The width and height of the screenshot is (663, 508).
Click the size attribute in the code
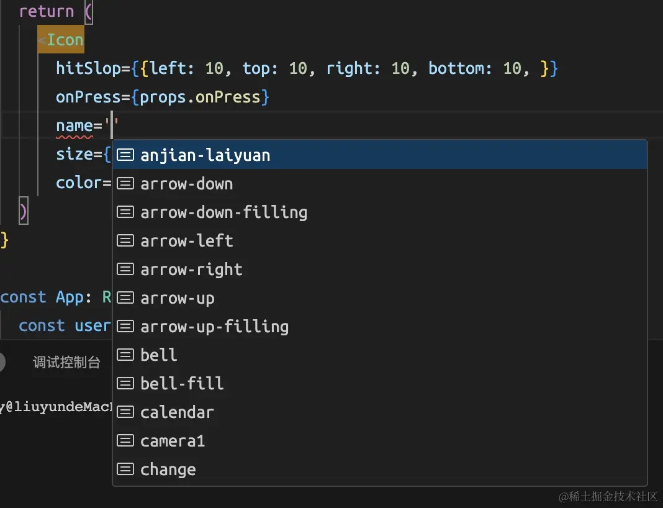click(x=74, y=155)
